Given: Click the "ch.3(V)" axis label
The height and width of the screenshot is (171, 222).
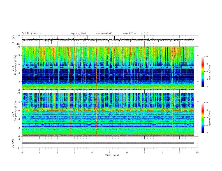Looking at the screenshot, I should (13, 143).
